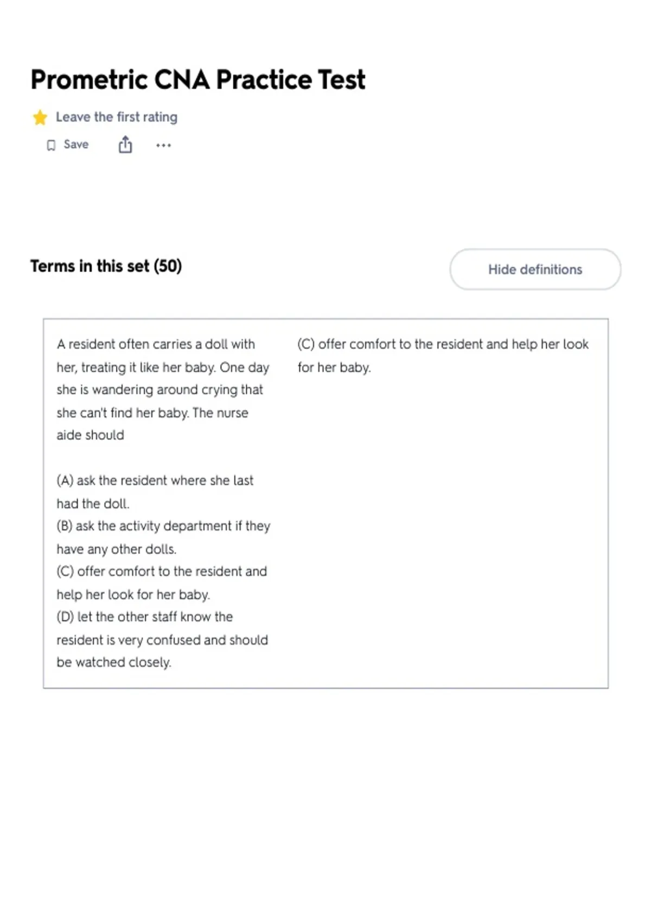Click Leave the first rating link

pyautogui.click(x=117, y=117)
